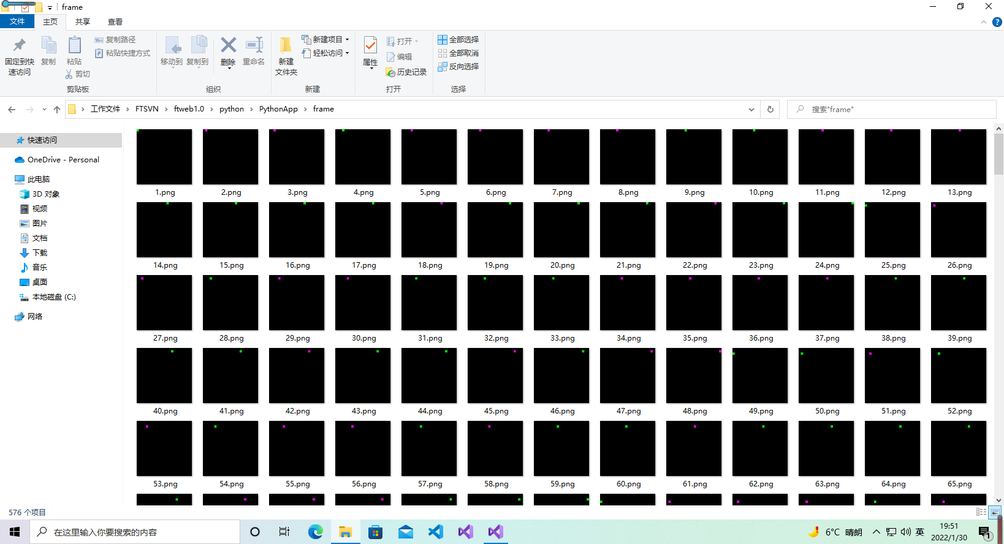Go back with the left arrow
The image size is (1004, 544).
tap(12, 110)
